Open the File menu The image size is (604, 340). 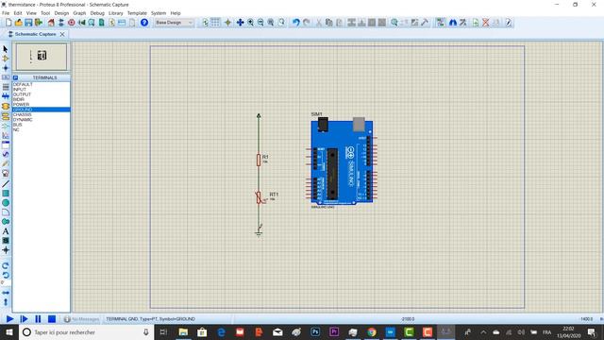coord(6,13)
